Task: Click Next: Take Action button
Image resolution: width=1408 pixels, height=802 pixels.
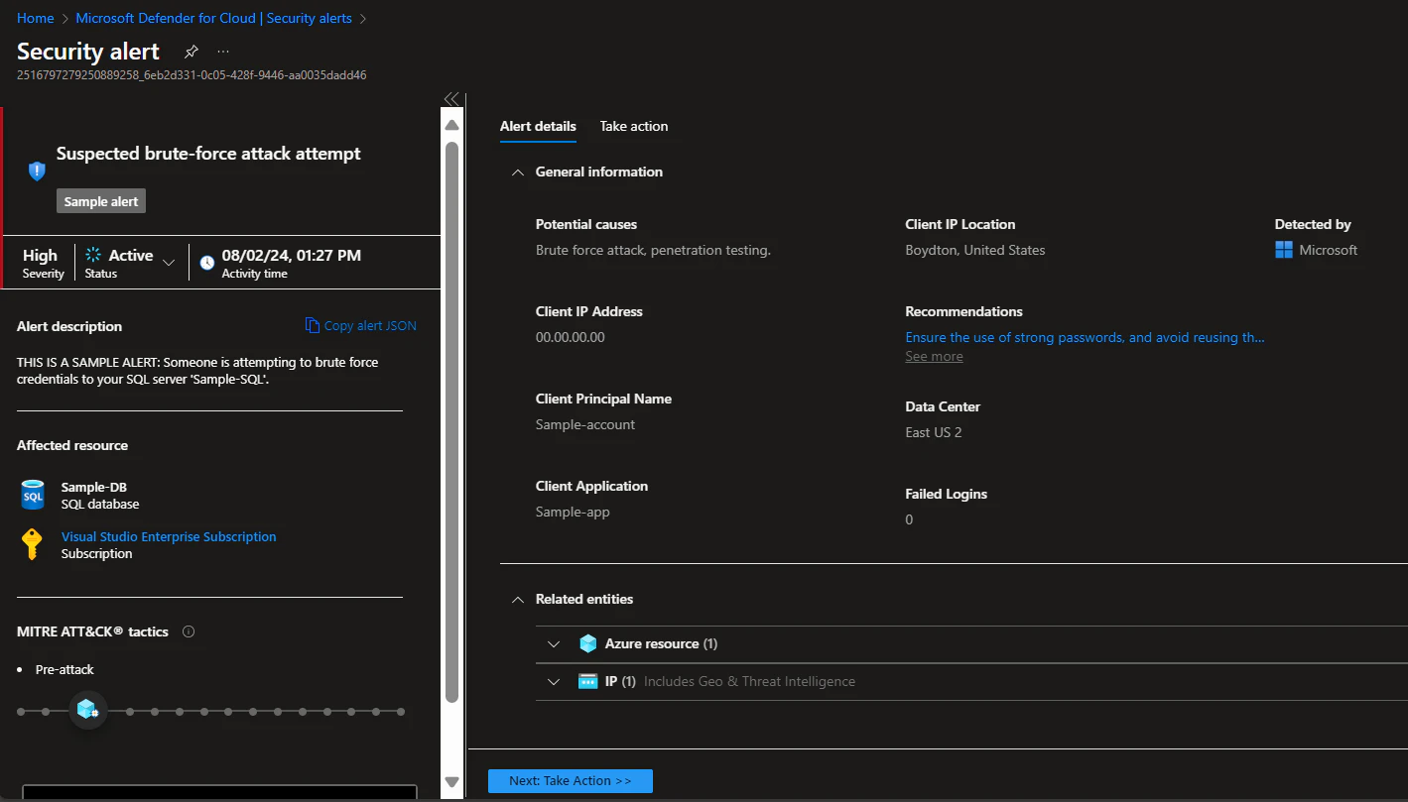Action: (571, 780)
